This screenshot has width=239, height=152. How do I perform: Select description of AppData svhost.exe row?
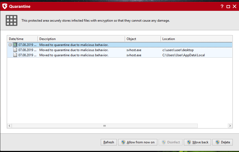[74, 55]
